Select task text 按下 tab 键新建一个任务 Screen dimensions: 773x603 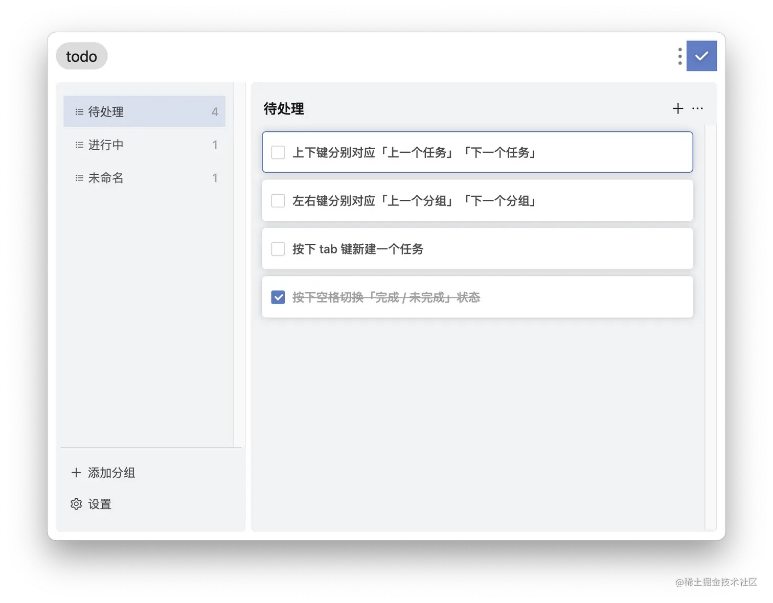click(x=358, y=249)
